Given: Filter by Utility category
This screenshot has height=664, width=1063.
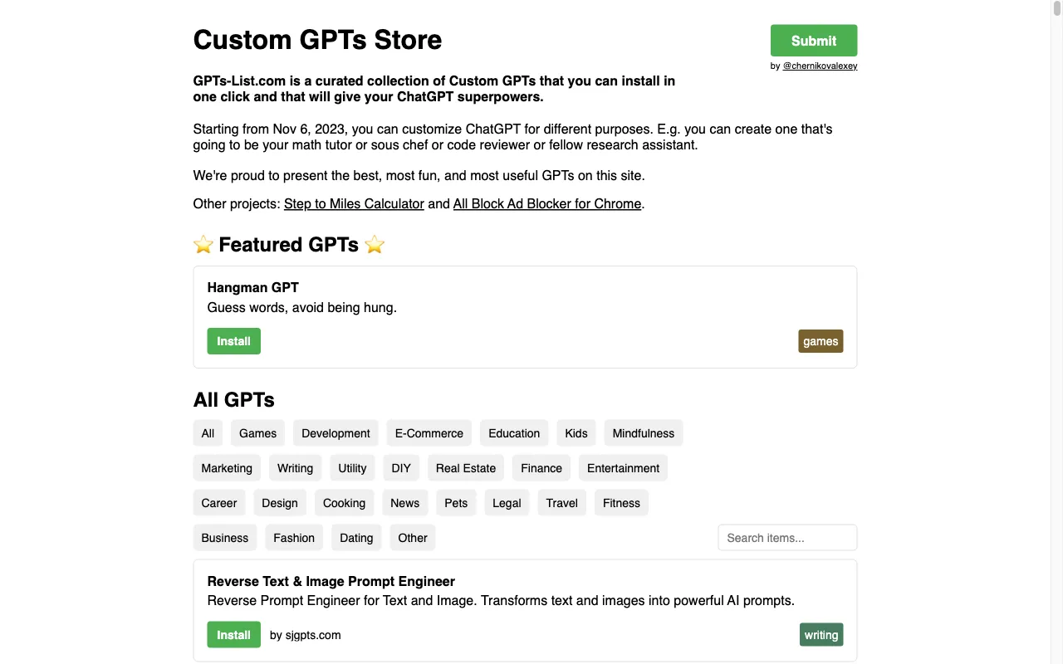Looking at the screenshot, I should tap(352, 468).
